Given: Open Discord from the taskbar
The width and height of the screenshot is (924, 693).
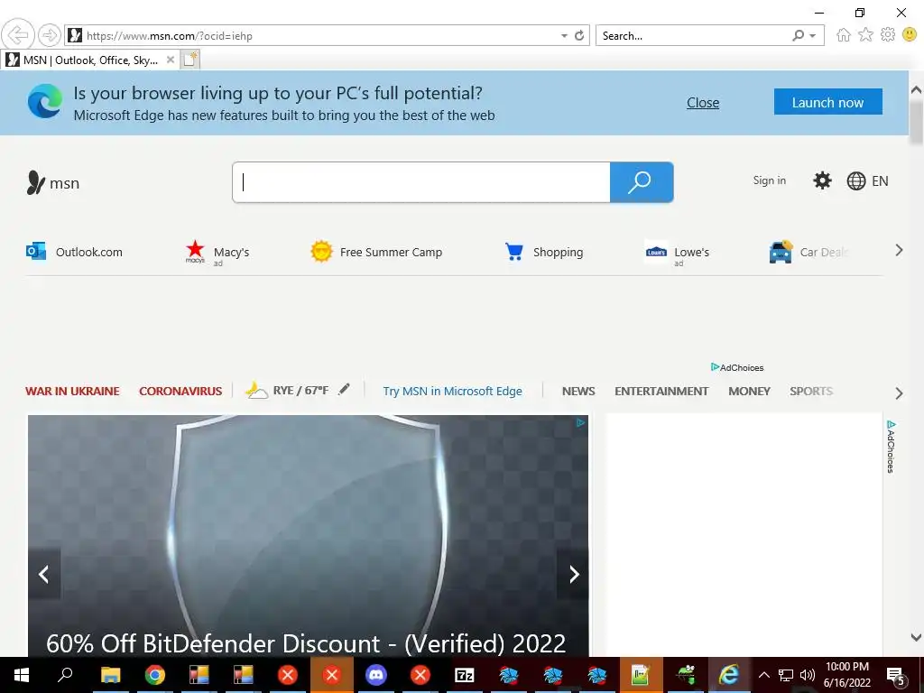Looking at the screenshot, I should [376, 675].
